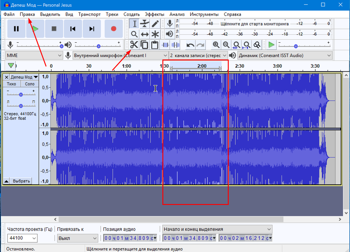Click the recording meter microphone icon
The width and height of the screenshot is (350, 252).
point(169,24)
